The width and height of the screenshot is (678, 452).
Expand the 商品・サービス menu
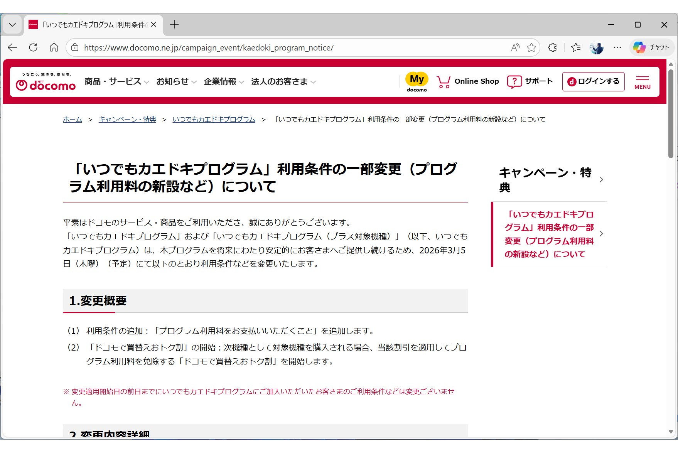[117, 81]
